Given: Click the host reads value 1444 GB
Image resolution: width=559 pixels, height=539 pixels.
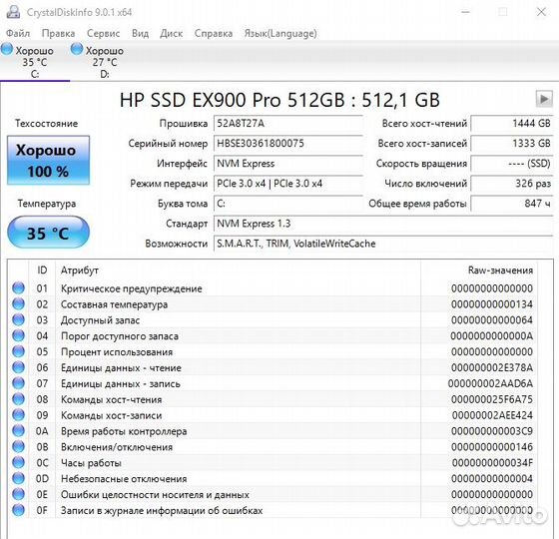Looking at the screenshot, I should pos(512,124).
